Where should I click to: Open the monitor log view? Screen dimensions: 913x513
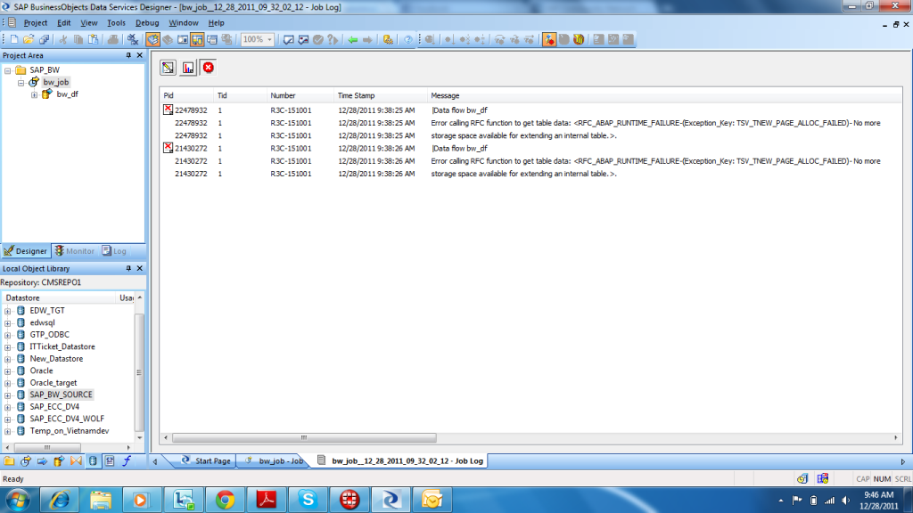188,67
